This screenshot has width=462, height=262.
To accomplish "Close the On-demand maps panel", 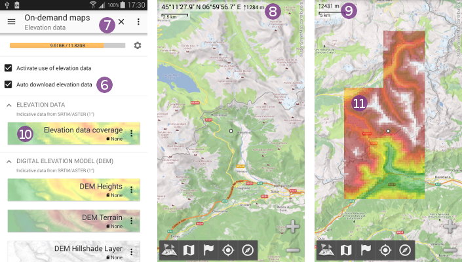I will (121, 22).
